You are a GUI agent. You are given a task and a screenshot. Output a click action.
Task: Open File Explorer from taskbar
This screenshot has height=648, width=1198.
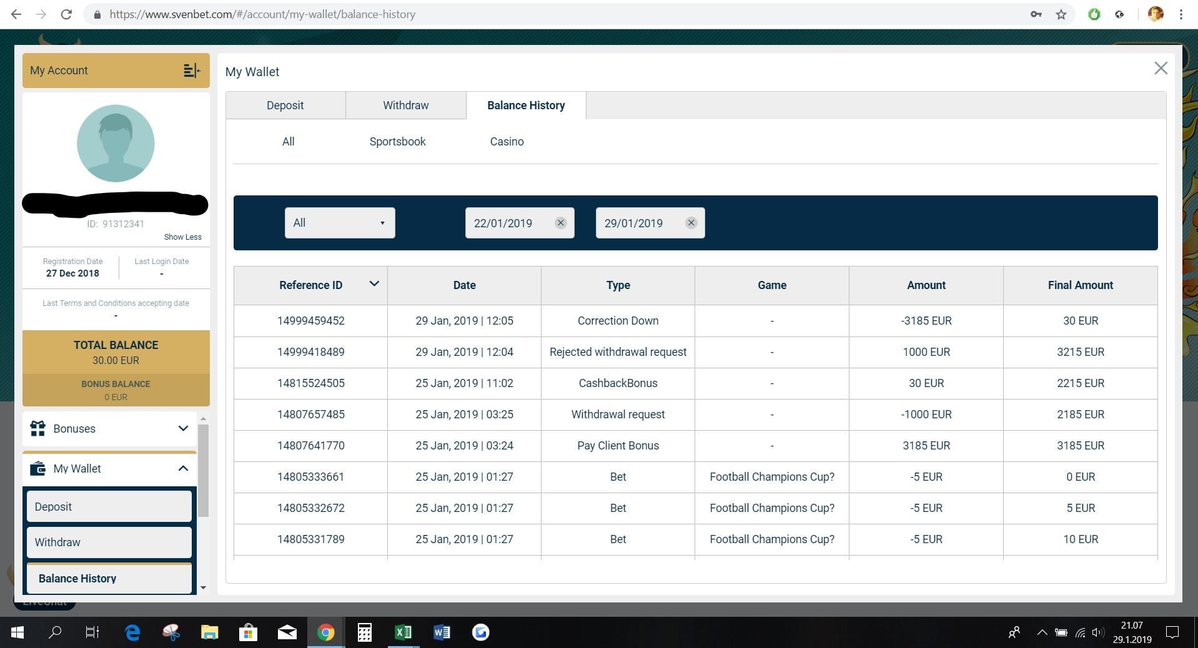(209, 632)
